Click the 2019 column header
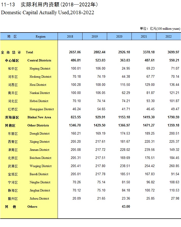Viewport: 181px width, 227px height. (95, 36)
